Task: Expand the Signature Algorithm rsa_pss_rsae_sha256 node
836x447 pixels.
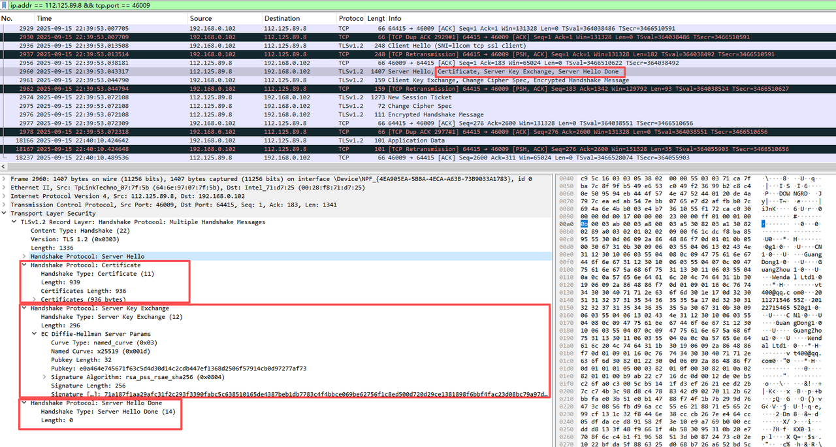Action: tap(44, 377)
